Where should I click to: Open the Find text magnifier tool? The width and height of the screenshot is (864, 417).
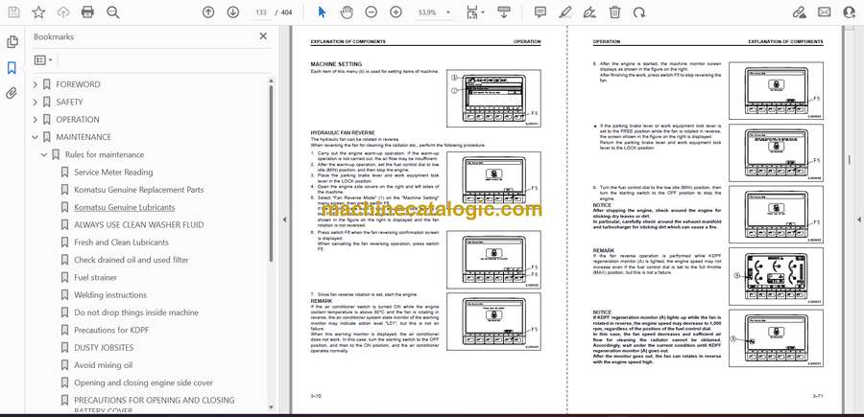coord(113,12)
